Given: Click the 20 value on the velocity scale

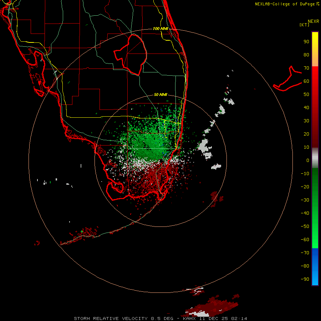Looking at the screenshot, I should click(x=306, y=134).
